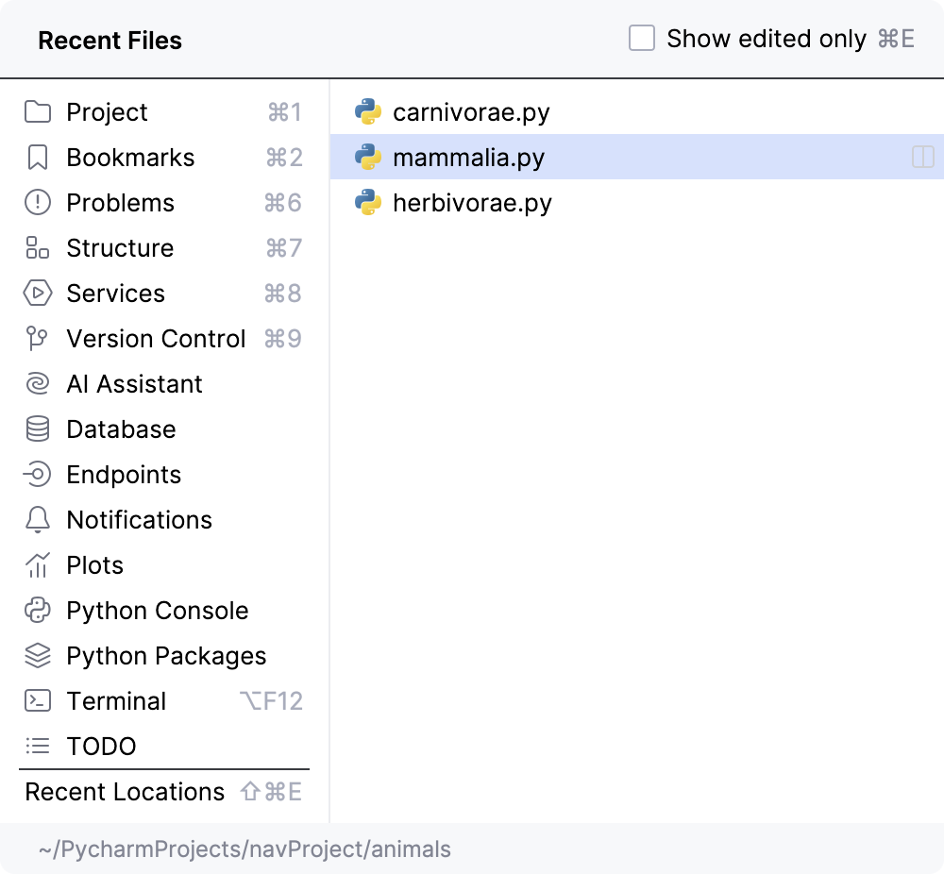944x874 pixels.
Task: Launch the Python Console entry
Action: pyautogui.click(x=157, y=611)
